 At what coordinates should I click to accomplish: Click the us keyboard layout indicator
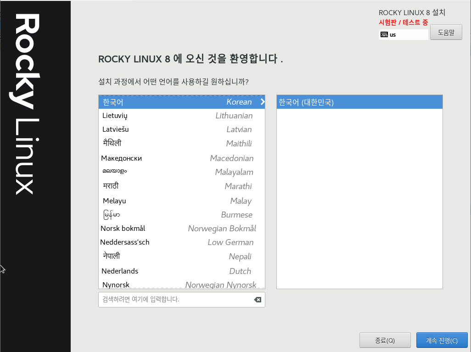[403, 34]
